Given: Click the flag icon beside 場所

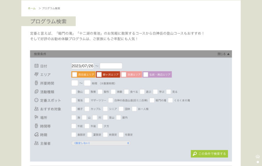Looking at the screenshot, I should 36,117.
